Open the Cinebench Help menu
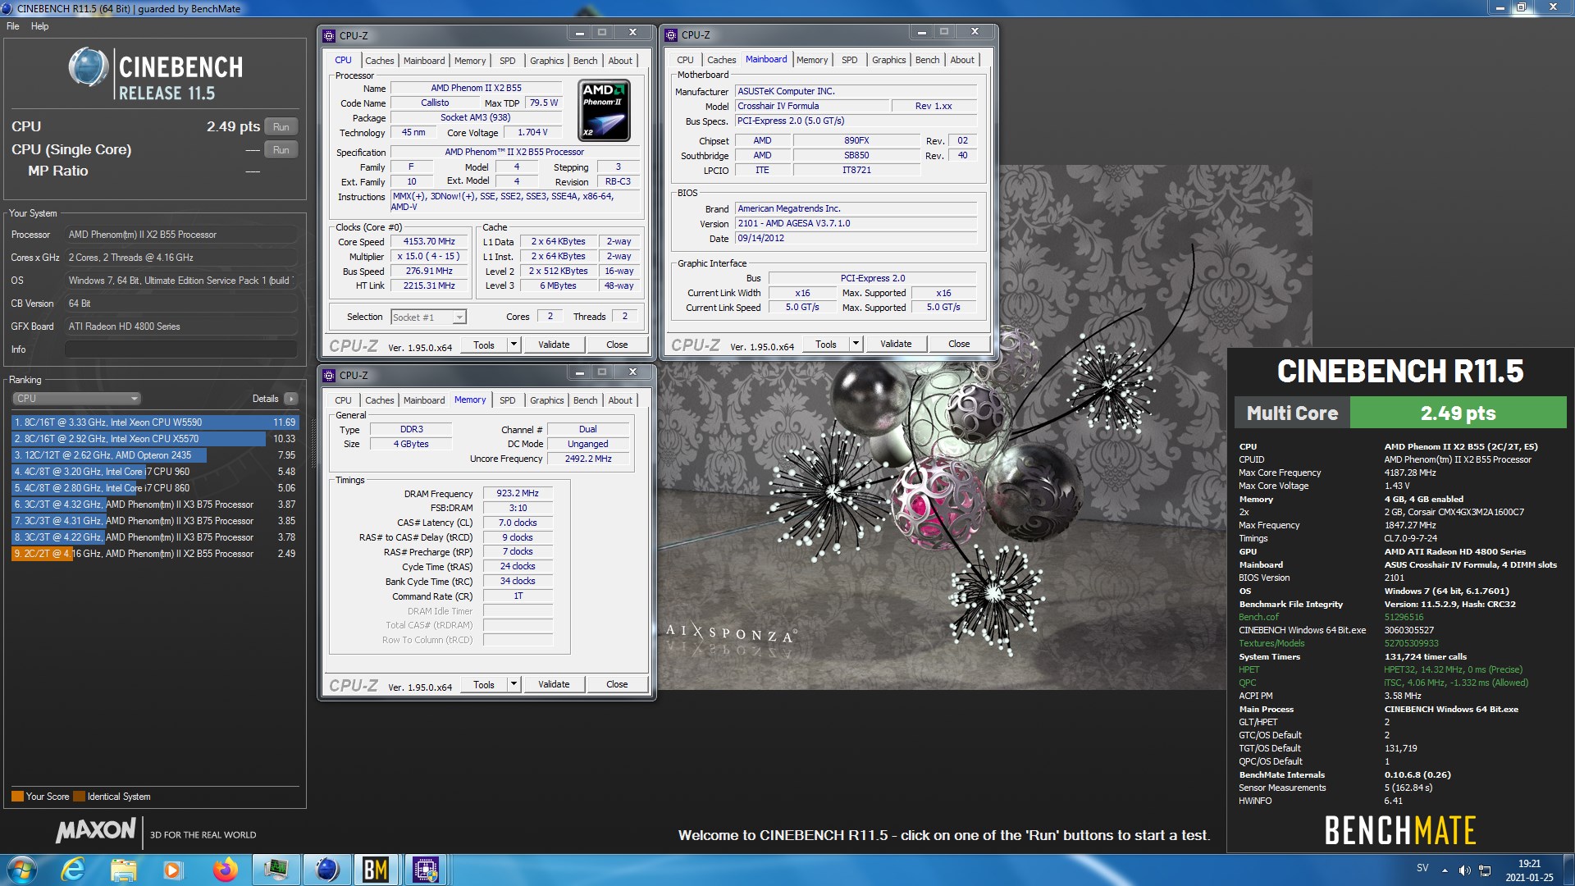Screen dimensions: 1575x886 click(x=39, y=26)
